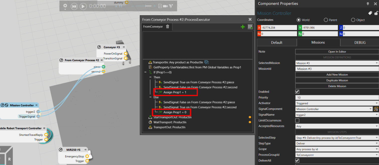Click the Open In Editor button

(x=337, y=52)
